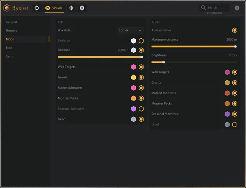
Task: Click the Byster hexagon logo
Action: click(x=7, y=8)
